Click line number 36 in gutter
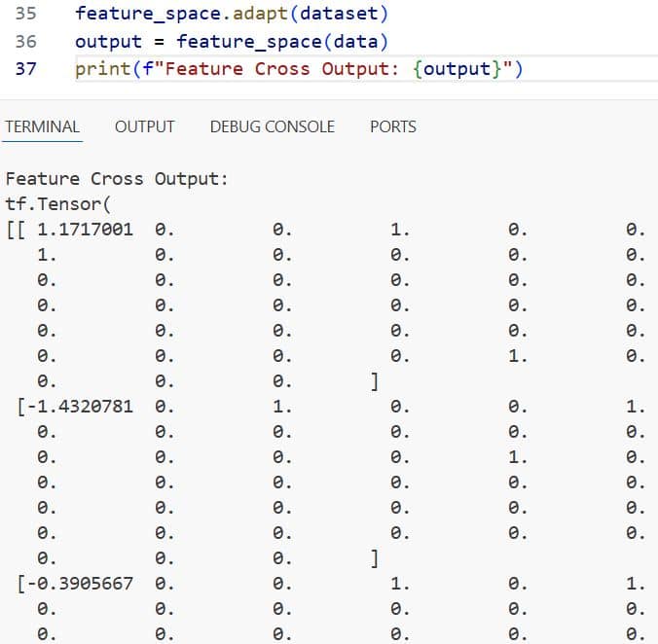658x644 pixels. tap(25, 42)
